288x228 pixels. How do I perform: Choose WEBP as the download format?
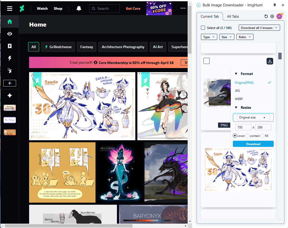[239, 99]
